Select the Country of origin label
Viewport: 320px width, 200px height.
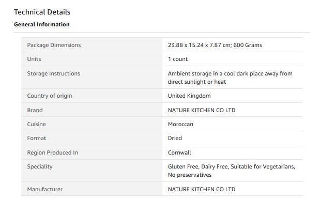[50, 96]
